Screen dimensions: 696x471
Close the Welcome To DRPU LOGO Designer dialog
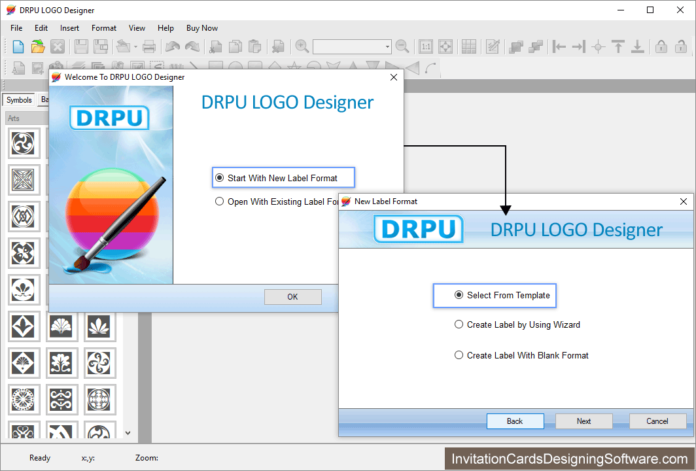[x=393, y=77]
